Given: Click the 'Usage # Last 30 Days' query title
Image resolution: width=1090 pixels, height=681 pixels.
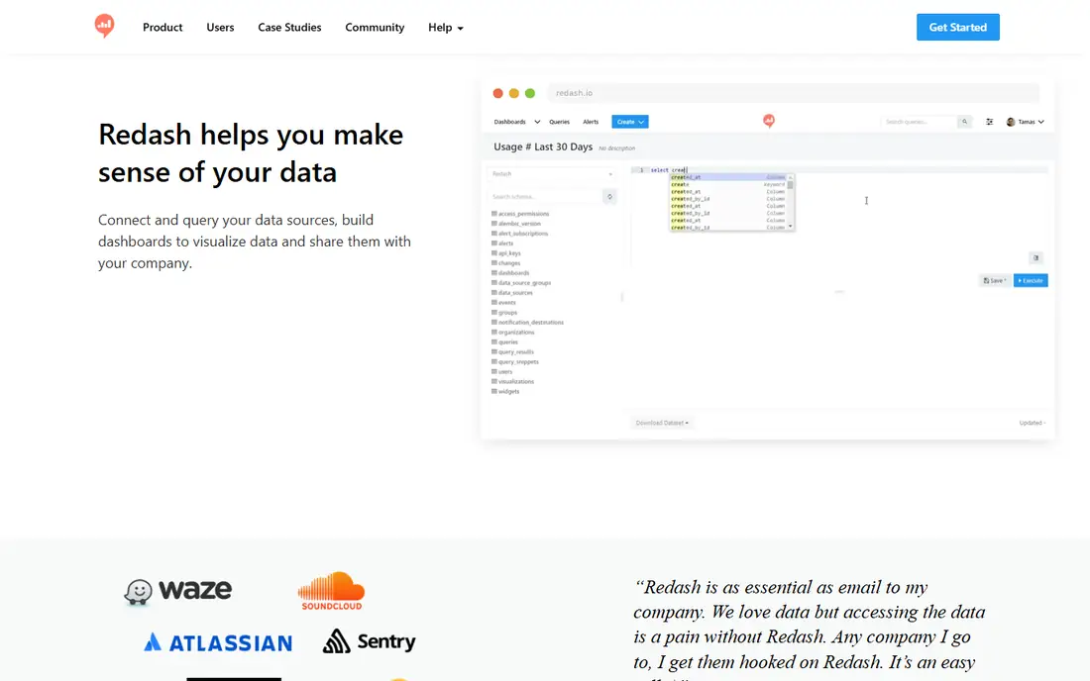Looking at the screenshot, I should 543,146.
